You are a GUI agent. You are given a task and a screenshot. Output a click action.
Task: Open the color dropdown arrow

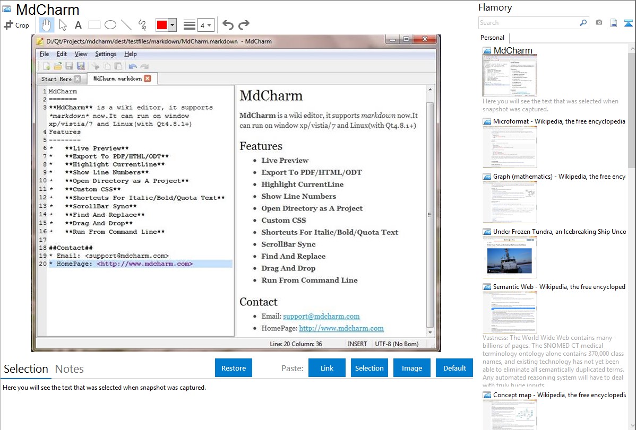[x=172, y=25]
